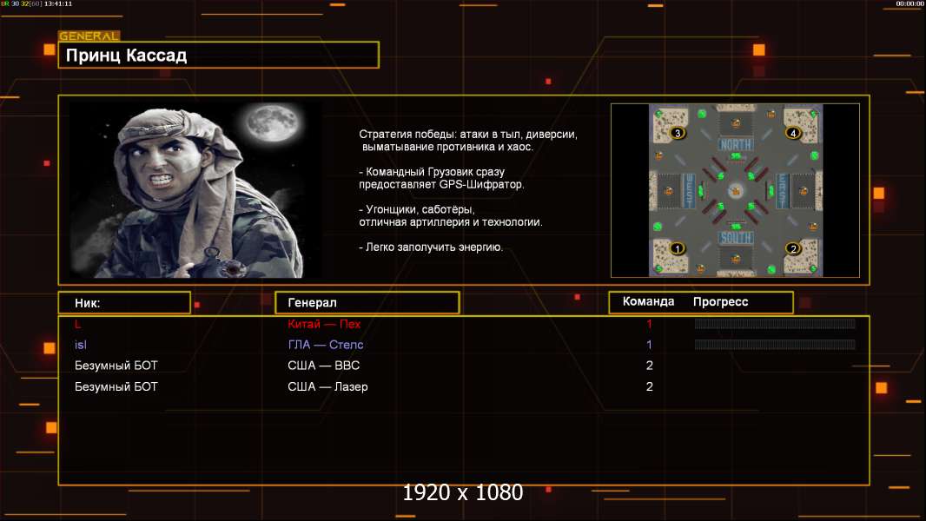Click the Командный Грузовик bullet text
The width and height of the screenshot is (926, 521).
click(441, 178)
